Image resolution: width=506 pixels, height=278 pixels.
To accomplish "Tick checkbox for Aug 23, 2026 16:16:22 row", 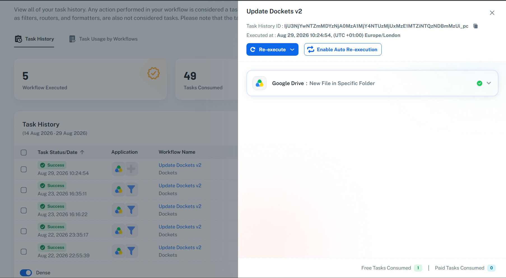I will coord(24,211).
